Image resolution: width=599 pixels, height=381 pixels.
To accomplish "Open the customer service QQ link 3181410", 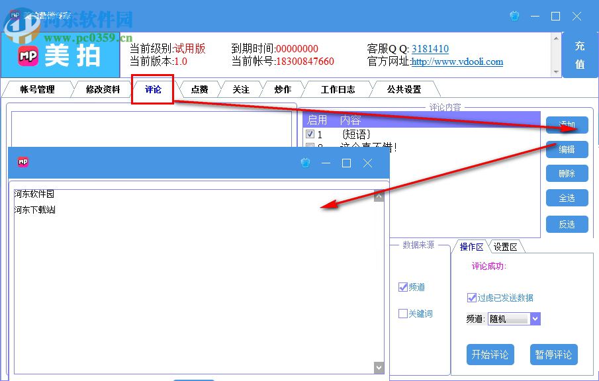I will (x=430, y=48).
